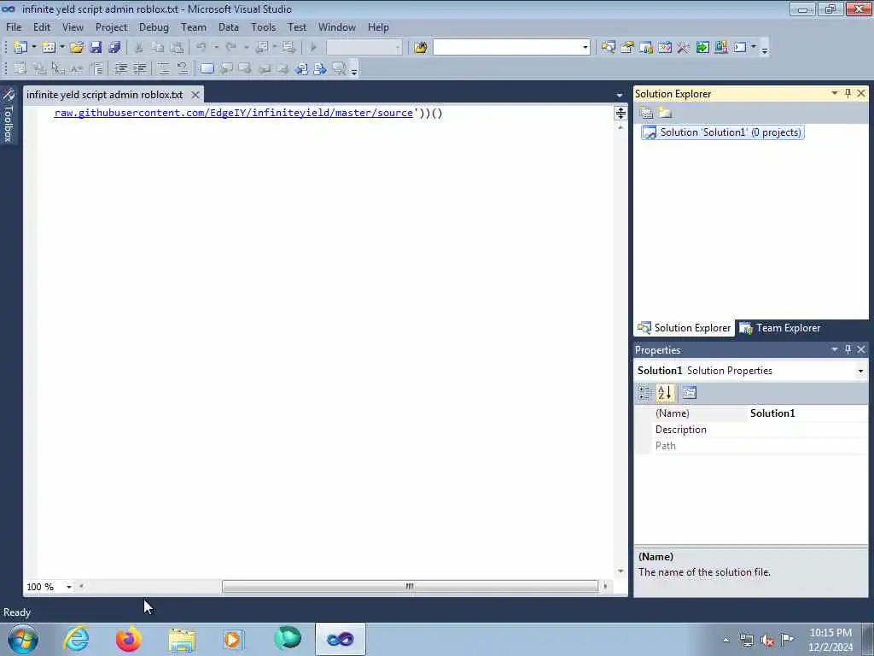
Task: Launch Internet Explorer from the taskbar
Action: click(x=76, y=639)
